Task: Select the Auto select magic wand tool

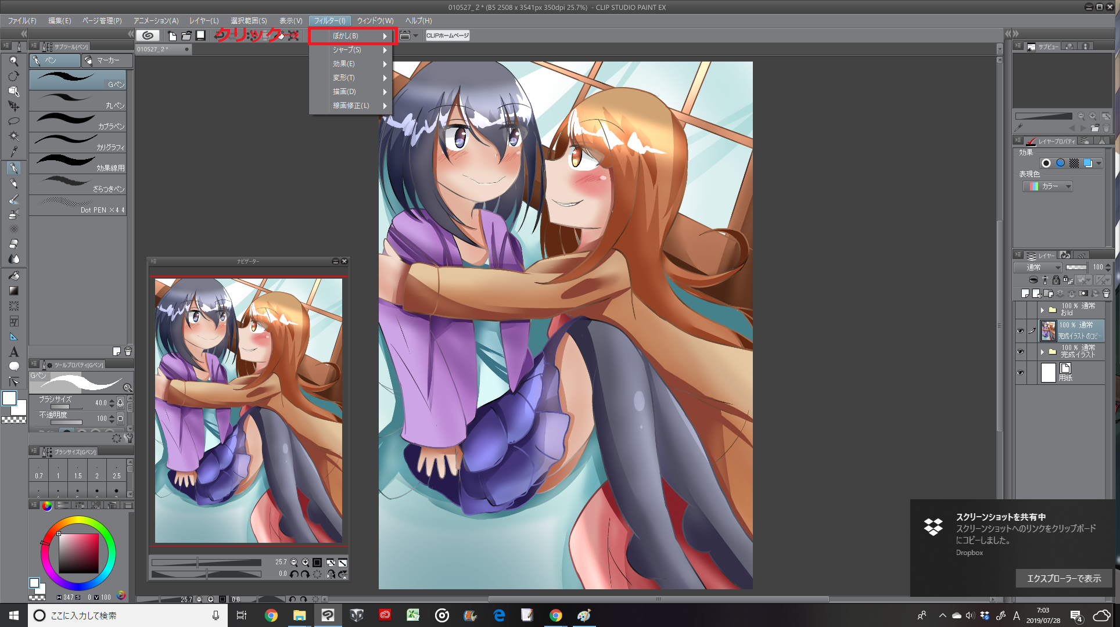Action: click(14, 136)
